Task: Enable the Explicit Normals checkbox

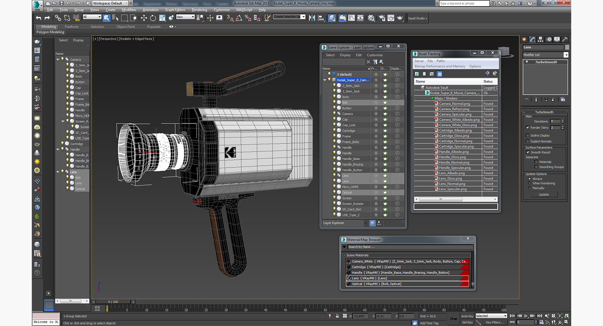Action: [528, 141]
